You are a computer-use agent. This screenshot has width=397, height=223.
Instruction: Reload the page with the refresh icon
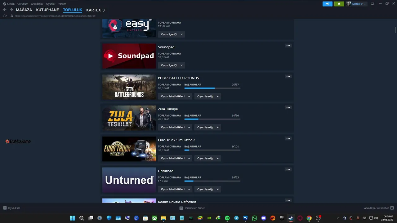click(5, 16)
